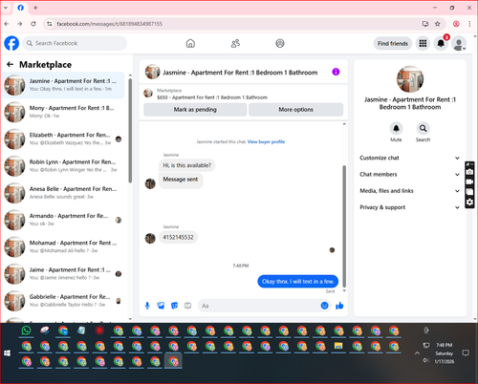
Task: Expand the Privacy & support section
Action: tap(409, 207)
